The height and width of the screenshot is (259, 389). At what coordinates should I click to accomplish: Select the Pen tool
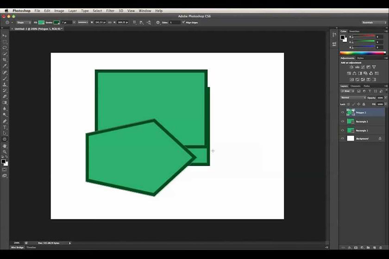point(5,121)
